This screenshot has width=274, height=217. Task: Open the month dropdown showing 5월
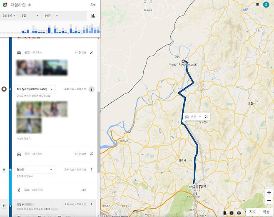click(x=29, y=15)
